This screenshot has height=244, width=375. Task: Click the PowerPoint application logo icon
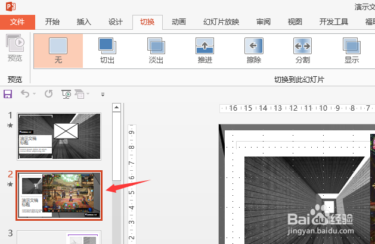click(x=11, y=7)
